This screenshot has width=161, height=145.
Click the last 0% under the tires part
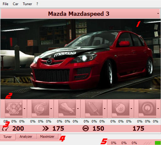point(156,121)
